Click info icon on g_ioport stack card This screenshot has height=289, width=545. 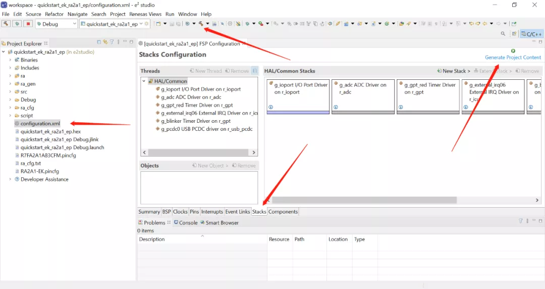click(271, 107)
